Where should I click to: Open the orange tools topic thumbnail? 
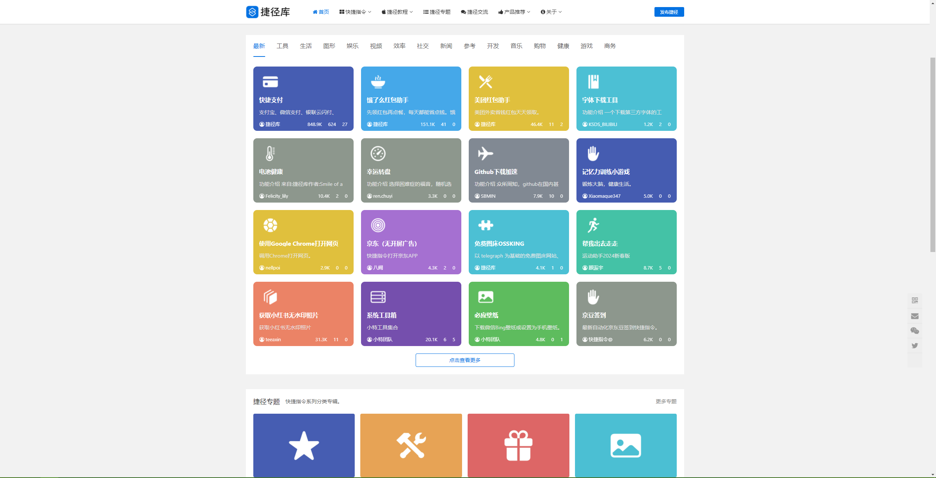[x=411, y=445]
